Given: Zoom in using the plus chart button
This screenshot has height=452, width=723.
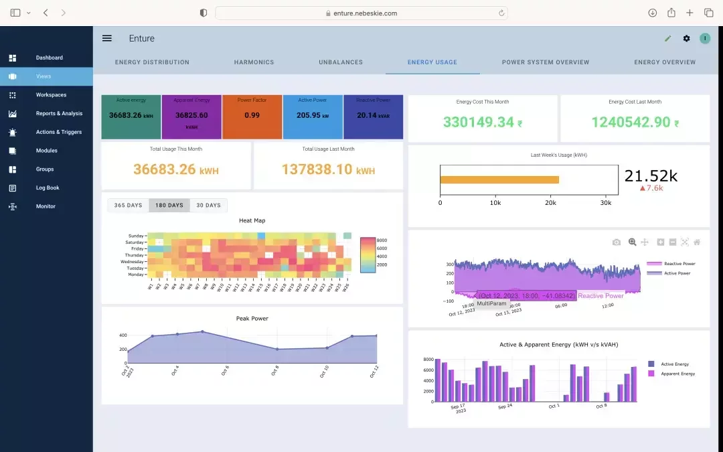Looking at the screenshot, I should (x=661, y=242).
